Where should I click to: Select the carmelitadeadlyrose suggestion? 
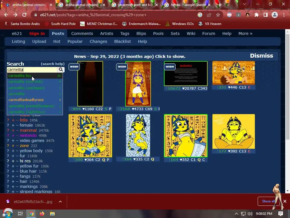click(x=35, y=100)
